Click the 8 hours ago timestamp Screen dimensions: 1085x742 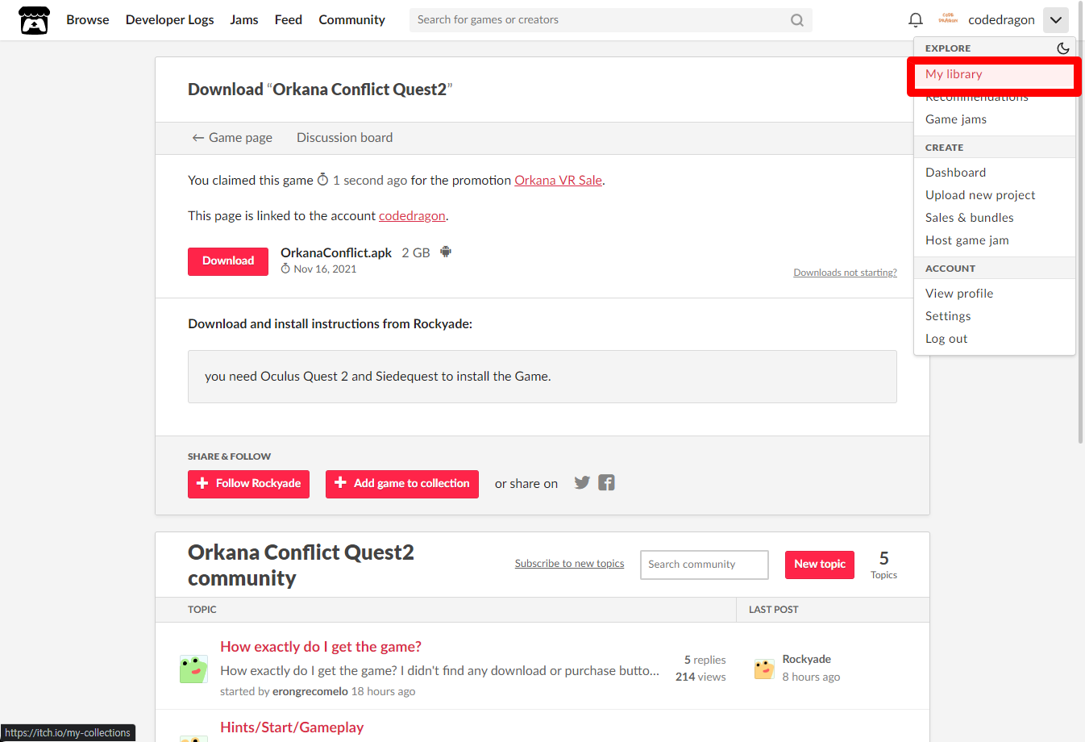point(811,677)
